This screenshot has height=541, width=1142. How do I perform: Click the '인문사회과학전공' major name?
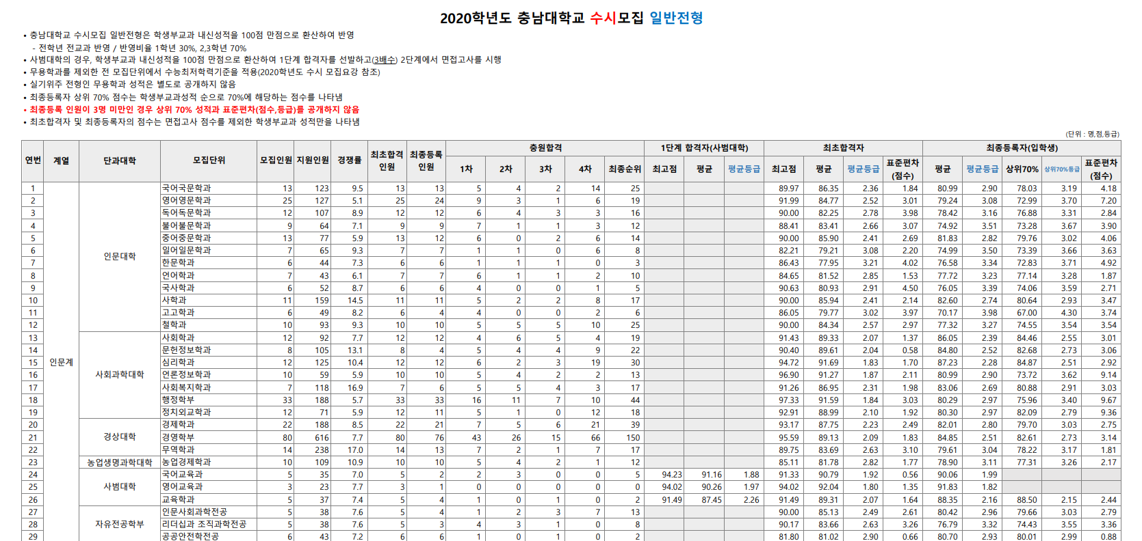pyautogui.click(x=194, y=512)
